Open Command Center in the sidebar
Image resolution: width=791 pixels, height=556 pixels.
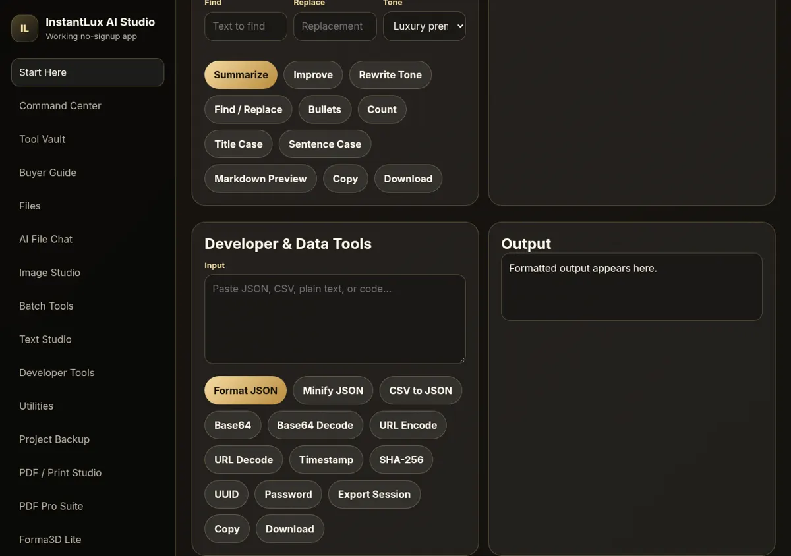click(88, 105)
